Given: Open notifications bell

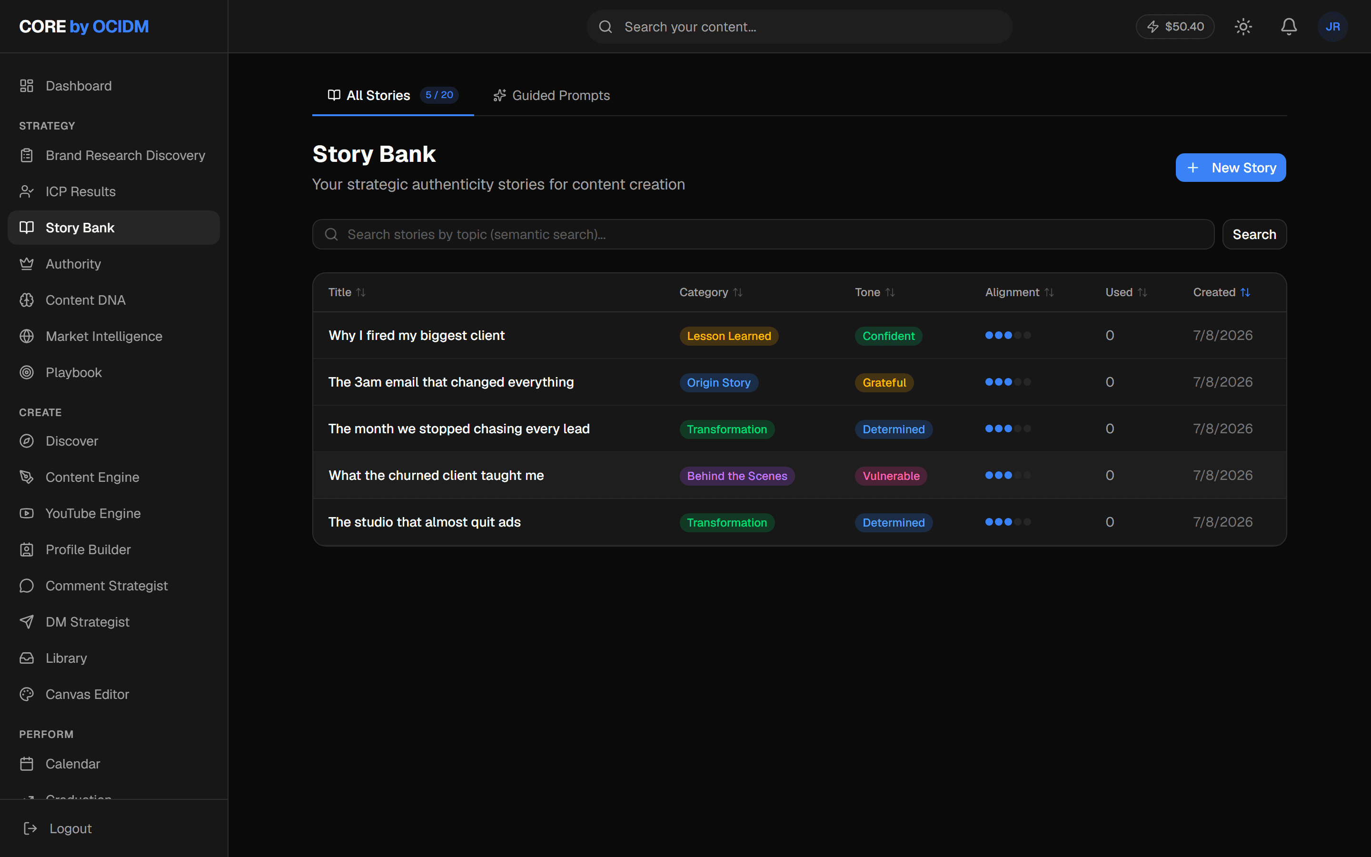Looking at the screenshot, I should coord(1289,27).
